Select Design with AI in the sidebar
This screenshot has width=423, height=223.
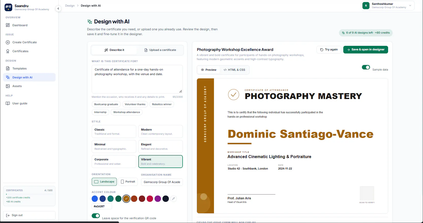tap(29, 77)
